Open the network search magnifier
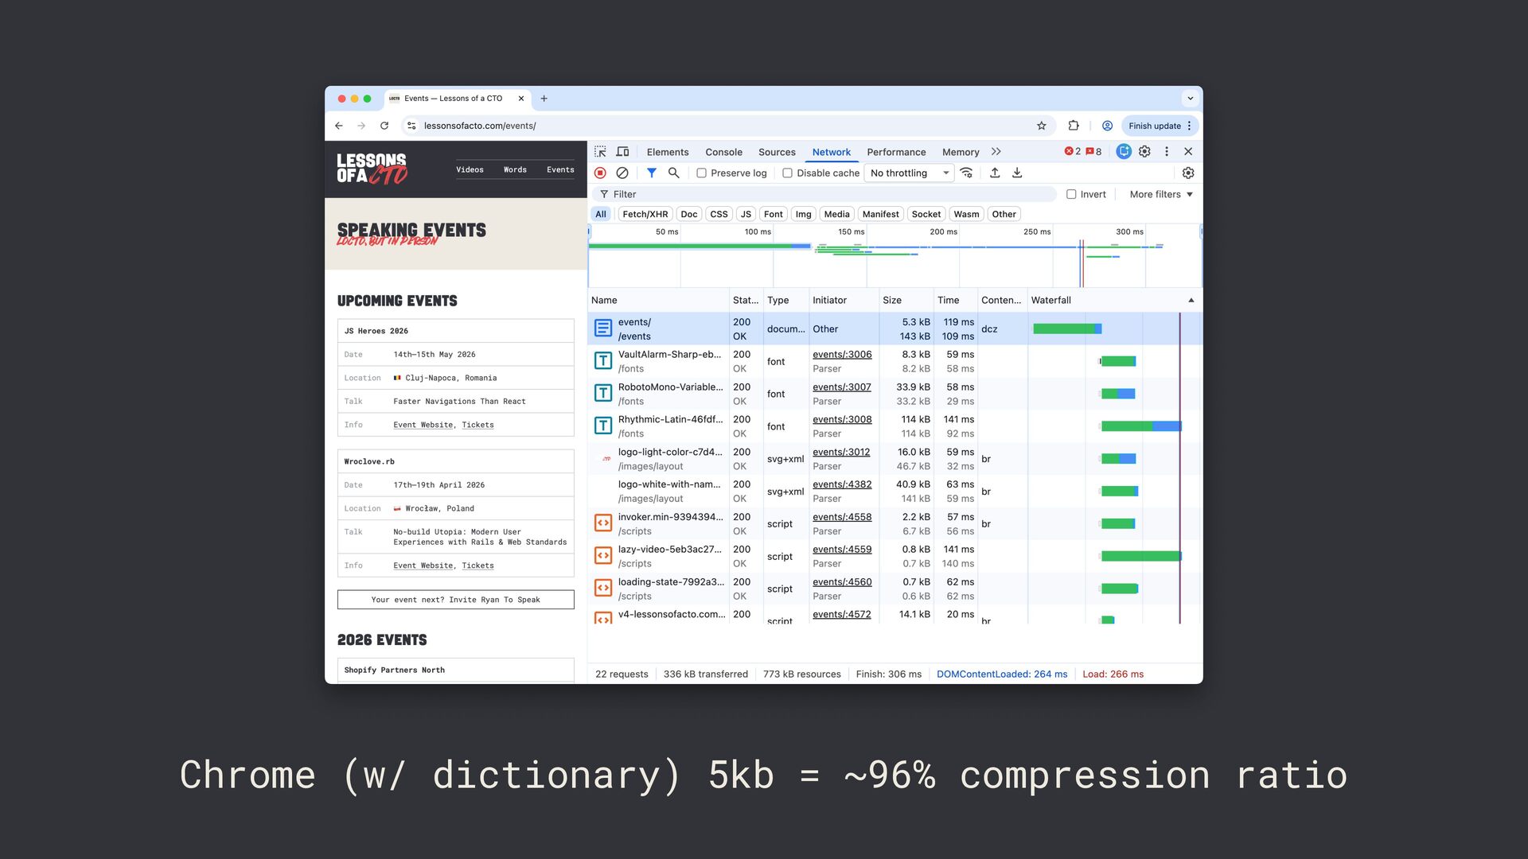1528x859 pixels. click(673, 173)
